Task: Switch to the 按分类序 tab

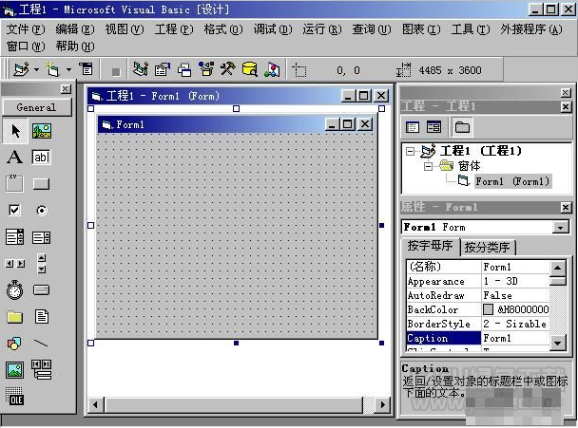Action: [487, 248]
